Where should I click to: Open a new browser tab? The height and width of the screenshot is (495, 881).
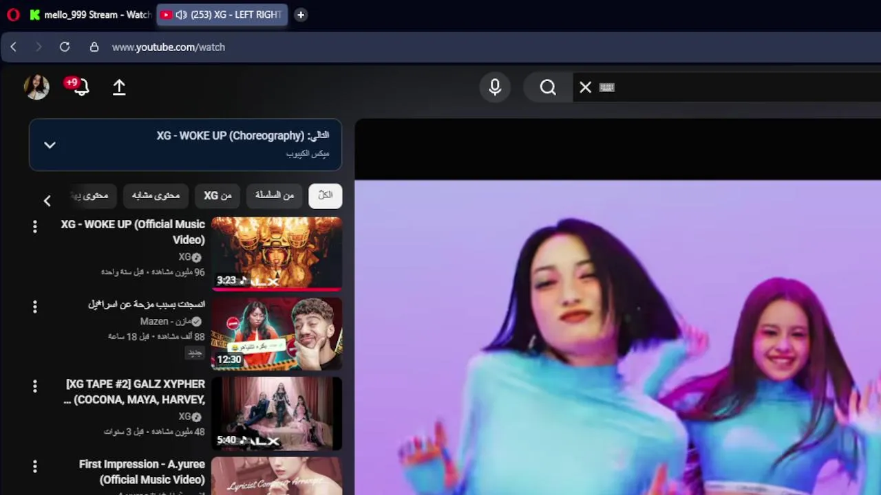point(301,14)
